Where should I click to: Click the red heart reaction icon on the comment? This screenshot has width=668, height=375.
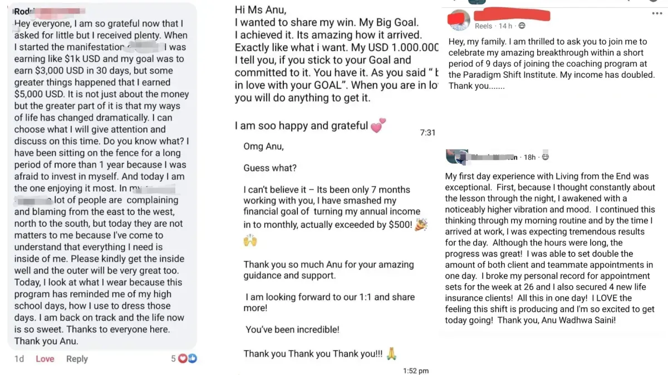tap(183, 359)
